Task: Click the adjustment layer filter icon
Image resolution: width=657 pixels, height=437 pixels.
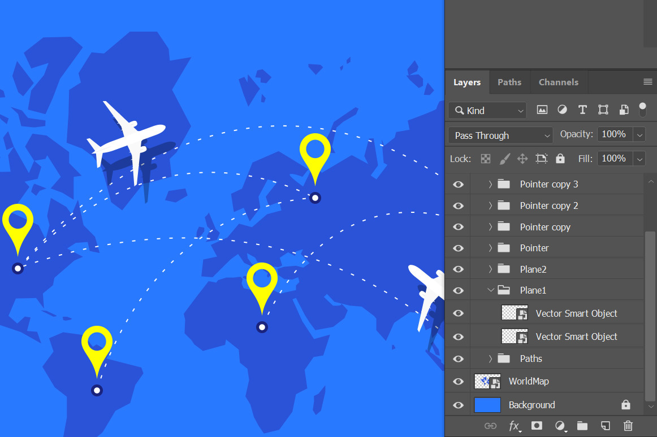Action: tap(562, 110)
